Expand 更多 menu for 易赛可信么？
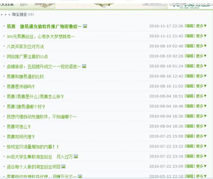The image size is (213, 179). [x=201, y=126]
